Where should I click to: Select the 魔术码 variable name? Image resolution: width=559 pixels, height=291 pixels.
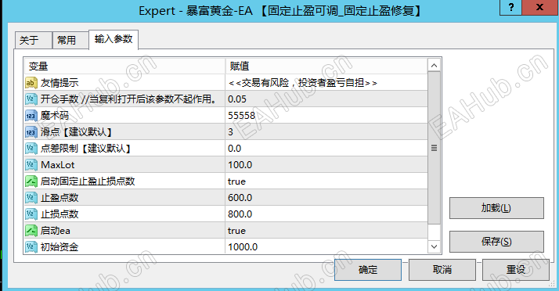[55, 116]
